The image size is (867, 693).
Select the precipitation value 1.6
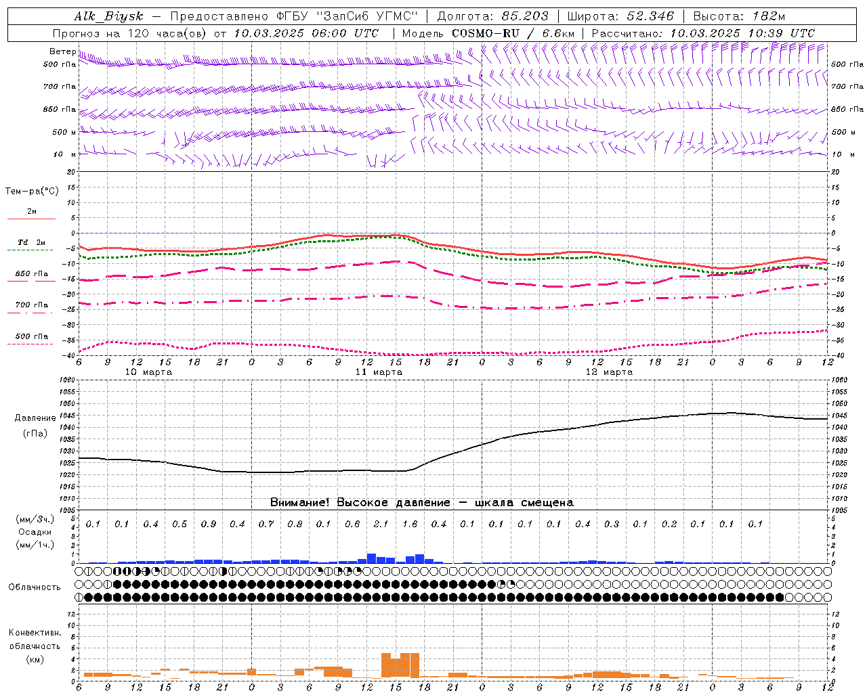(x=410, y=524)
